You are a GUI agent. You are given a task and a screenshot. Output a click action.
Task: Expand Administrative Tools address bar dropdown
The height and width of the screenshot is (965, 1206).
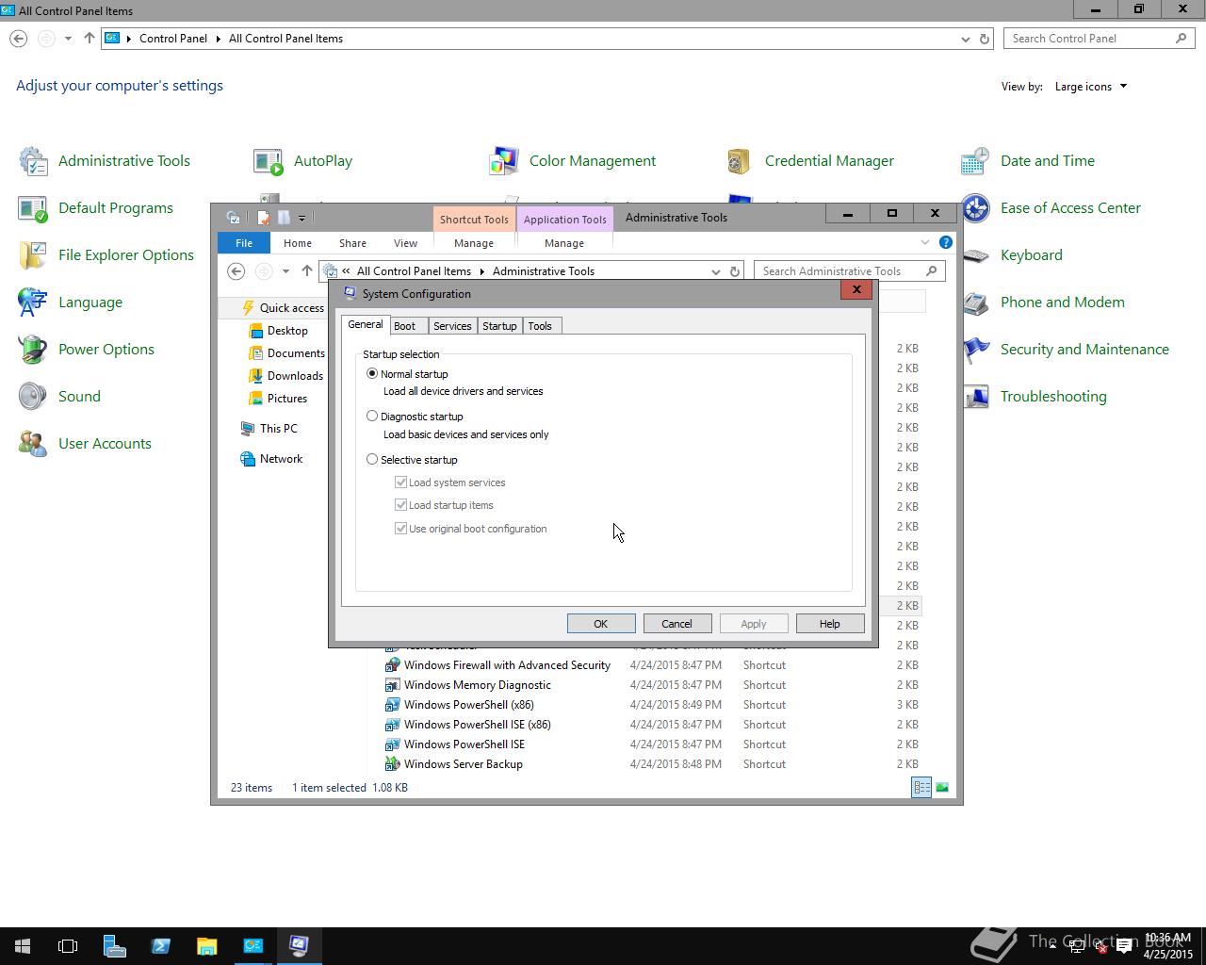click(715, 271)
